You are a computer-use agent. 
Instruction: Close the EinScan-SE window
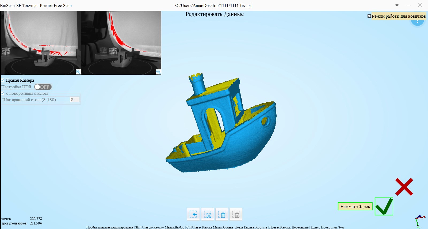click(x=420, y=5)
